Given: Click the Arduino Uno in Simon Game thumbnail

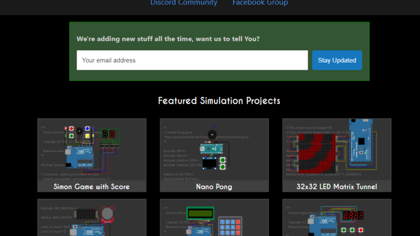Looking at the screenshot, I should (80, 156).
